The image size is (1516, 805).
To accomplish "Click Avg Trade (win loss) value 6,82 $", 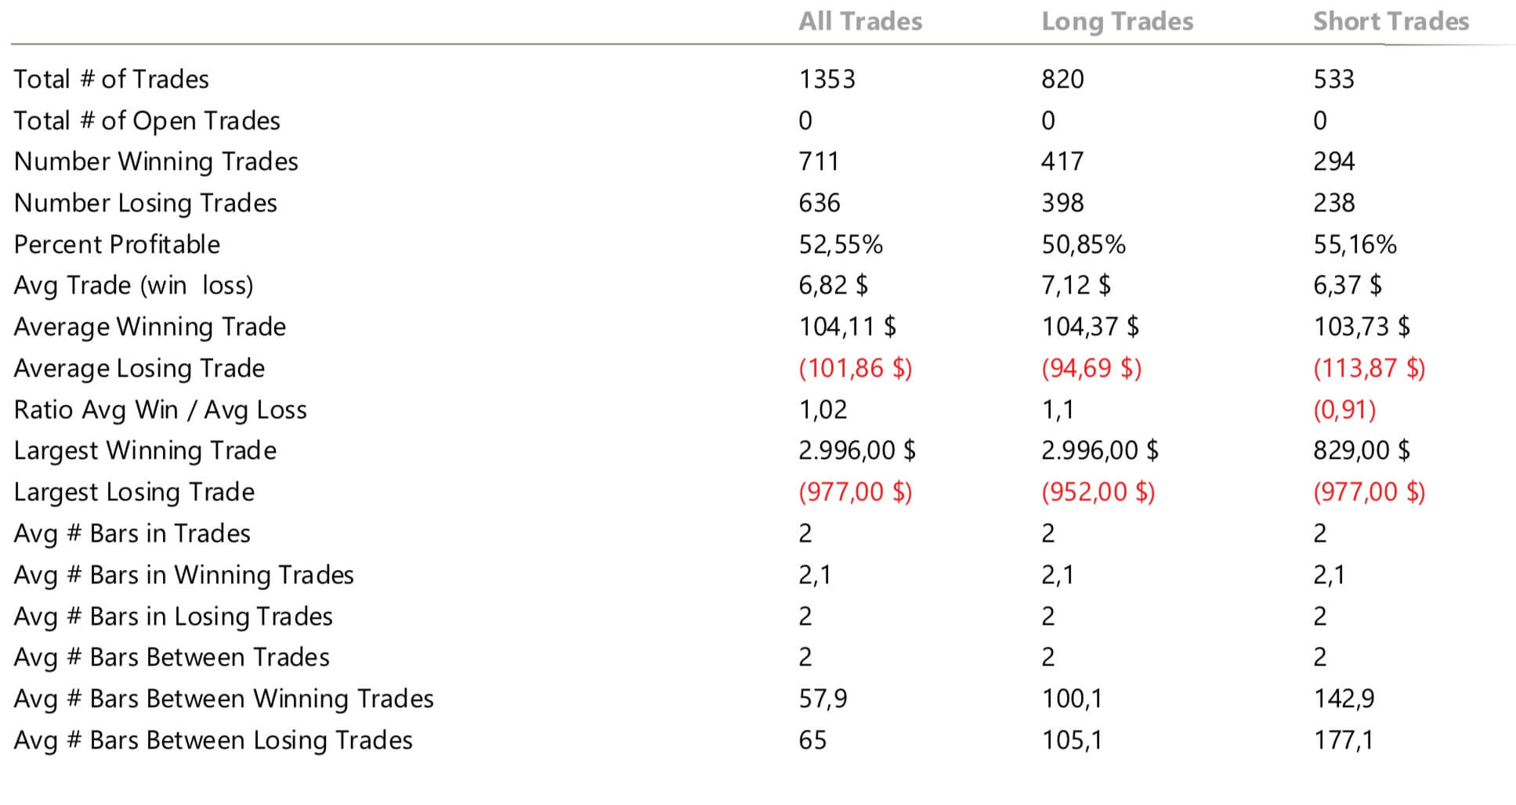I will coord(833,285).
